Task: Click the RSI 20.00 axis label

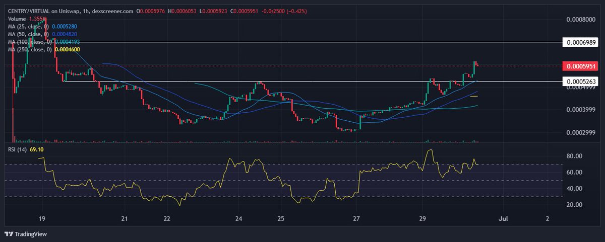Action: [x=574, y=205]
